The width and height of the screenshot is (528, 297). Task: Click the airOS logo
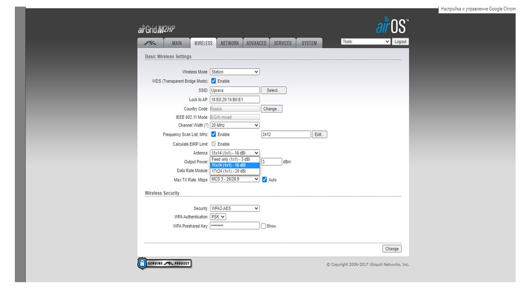[392, 26]
